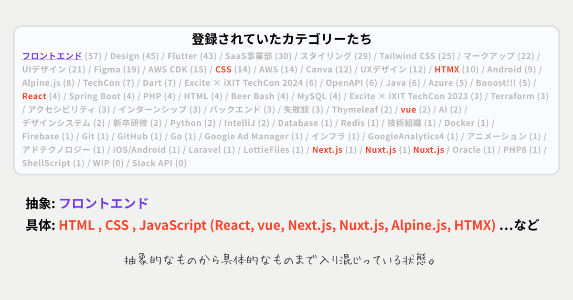Click the 登録されていたカテゴリーたち heading
The width and height of the screenshot is (573, 300).
click(282, 39)
